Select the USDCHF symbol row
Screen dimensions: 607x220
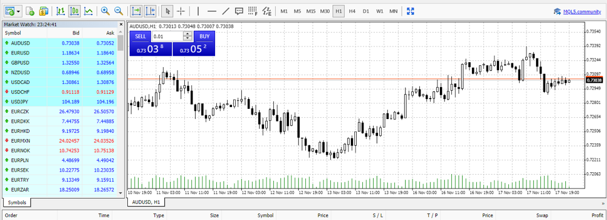click(60, 92)
